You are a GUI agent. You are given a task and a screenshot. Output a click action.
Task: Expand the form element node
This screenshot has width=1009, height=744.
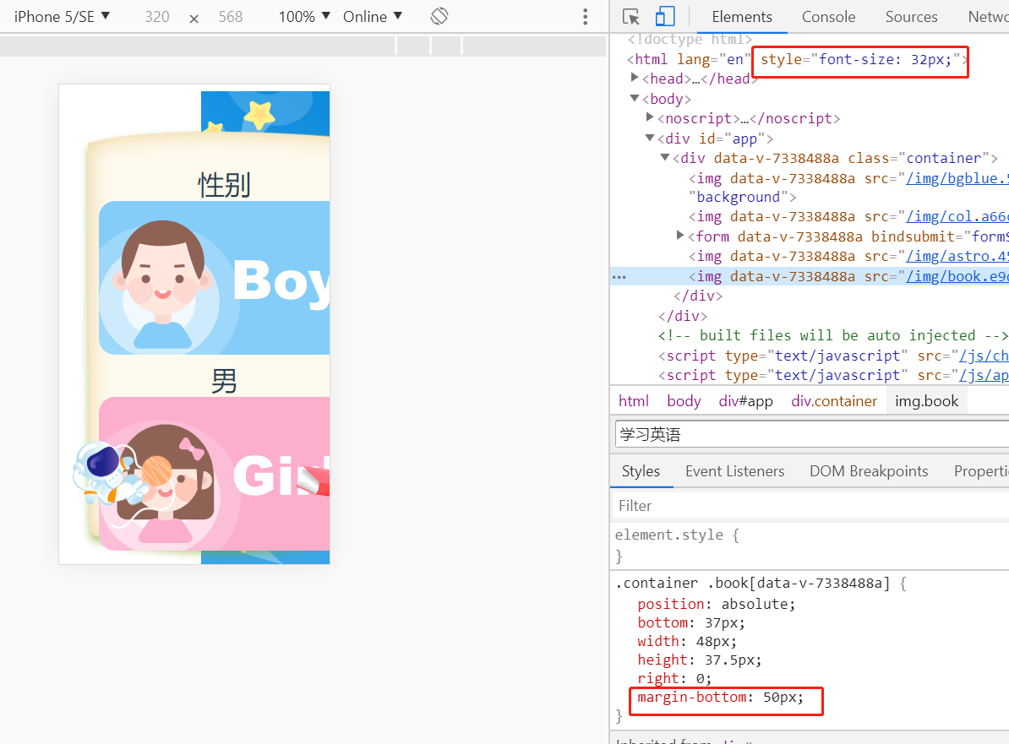point(681,236)
